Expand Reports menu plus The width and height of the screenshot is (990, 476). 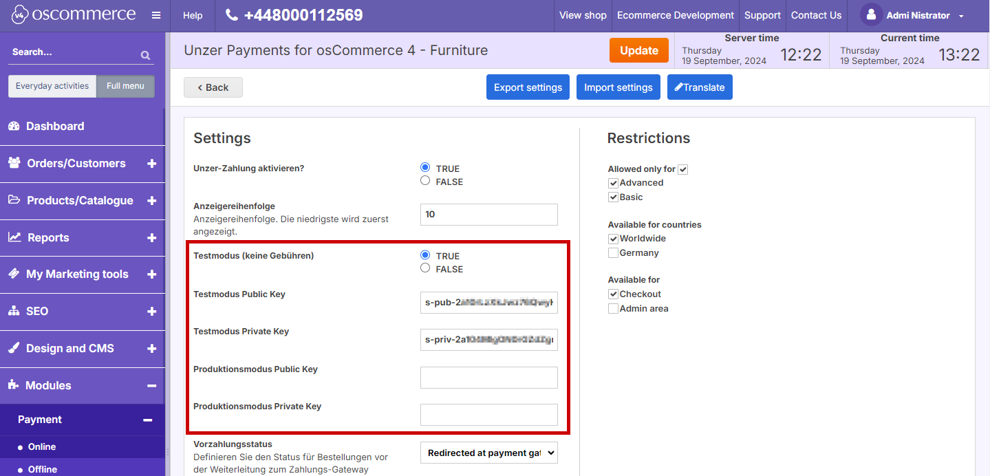click(x=151, y=238)
